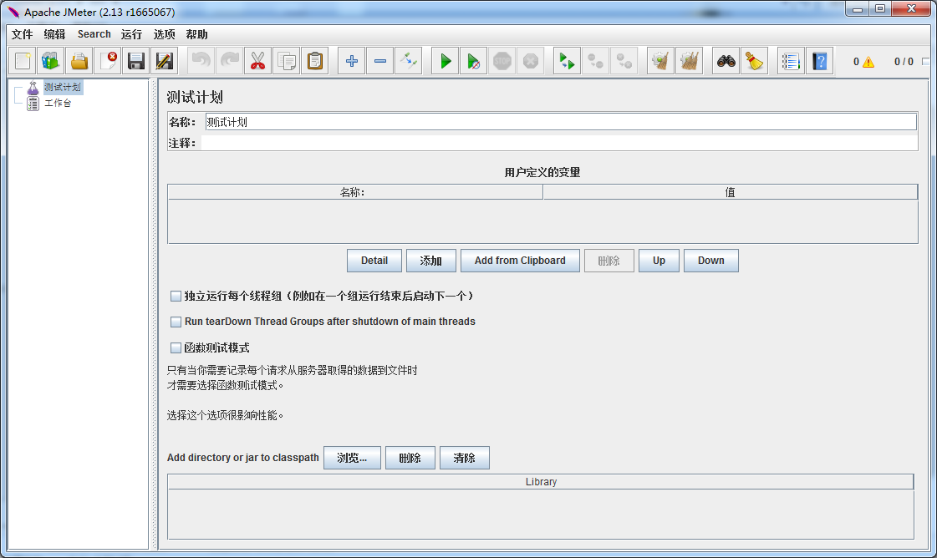Select 工作台 node in the tree

click(x=58, y=104)
